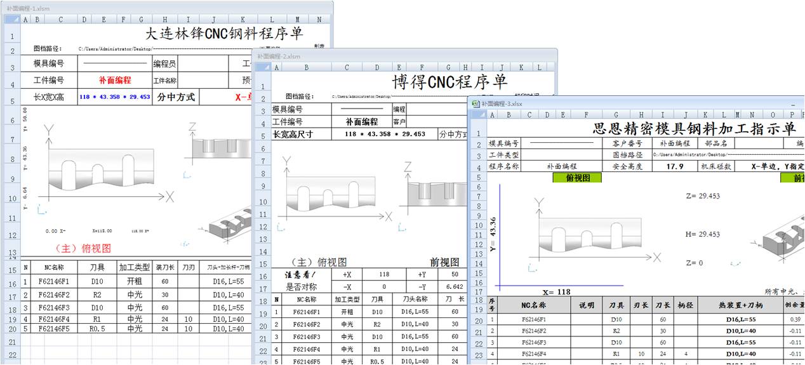Viewport: 805px width, 365px height.
Task: Click +X label cell in 补面编程-2.xlsm
Action: [x=347, y=275]
